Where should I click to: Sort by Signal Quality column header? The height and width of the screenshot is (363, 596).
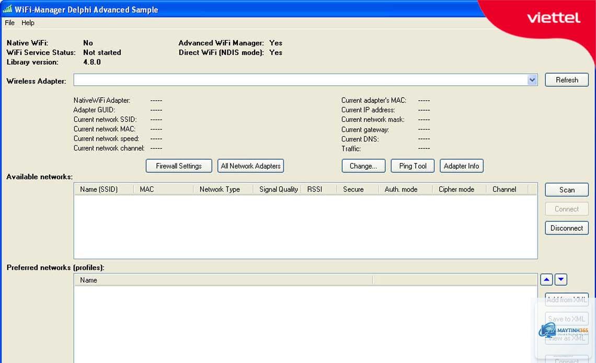(x=278, y=190)
